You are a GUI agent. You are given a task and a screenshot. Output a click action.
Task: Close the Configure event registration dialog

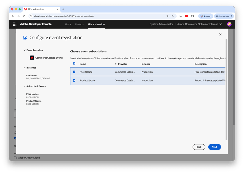point(220,34)
